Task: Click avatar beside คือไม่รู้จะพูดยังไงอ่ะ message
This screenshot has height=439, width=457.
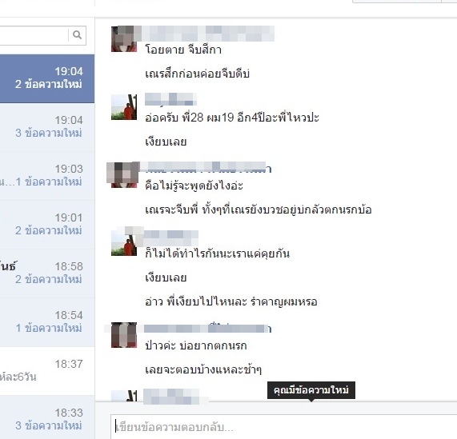Action: click(x=124, y=175)
